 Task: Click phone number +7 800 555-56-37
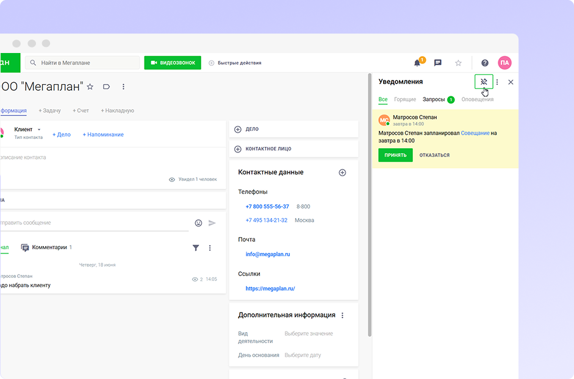(x=267, y=207)
